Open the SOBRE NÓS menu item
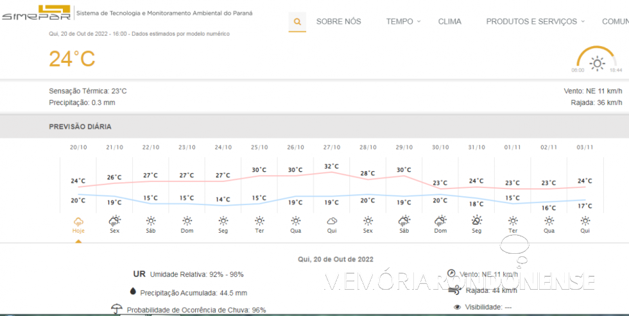Image resolution: width=629 pixels, height=316 pixels. click(x=338, y=21)
